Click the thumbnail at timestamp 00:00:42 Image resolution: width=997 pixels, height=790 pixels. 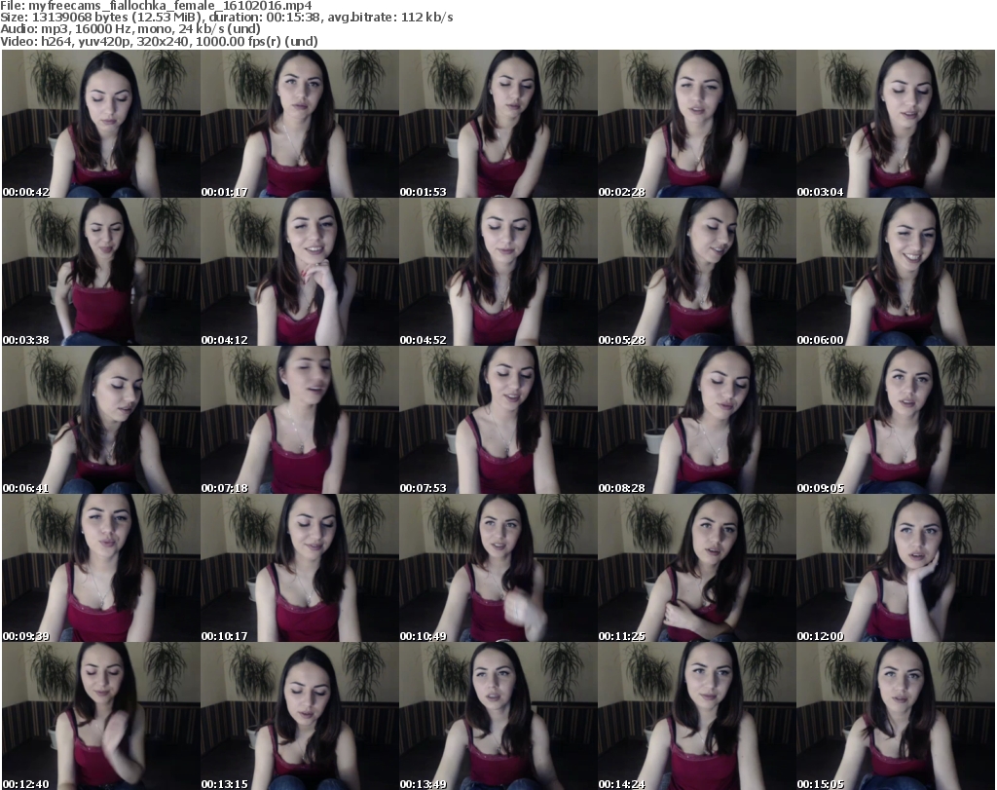pos(100,125)
